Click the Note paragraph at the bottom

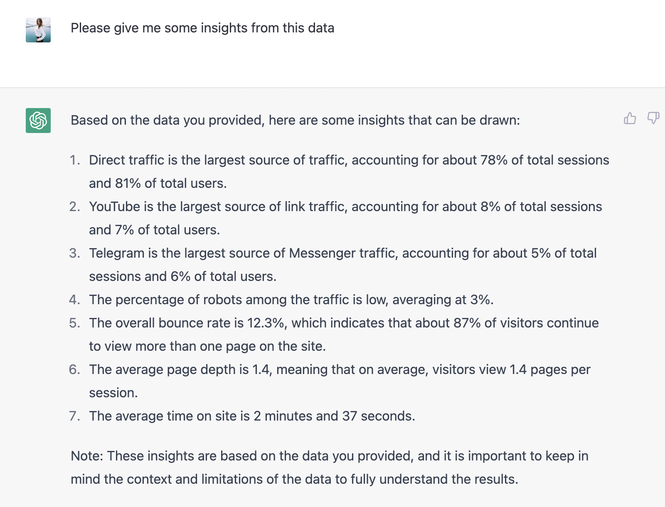click(329, 468)
